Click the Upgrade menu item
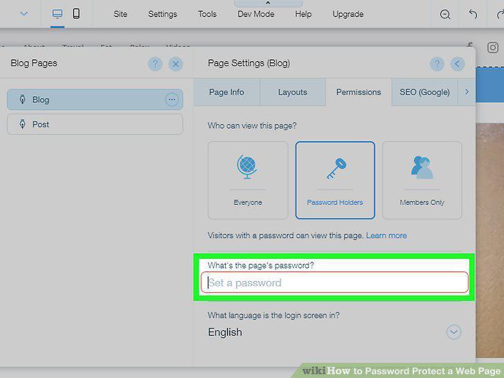 [348, 14]
